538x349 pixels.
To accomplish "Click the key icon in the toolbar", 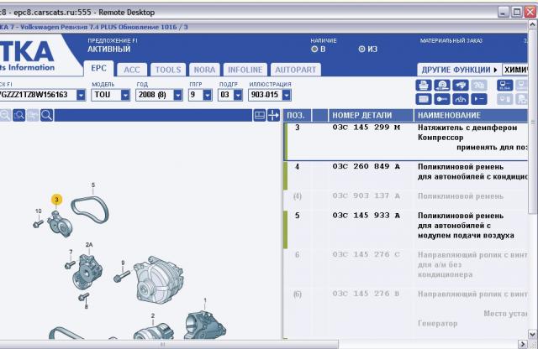I will tap(442, 99).
